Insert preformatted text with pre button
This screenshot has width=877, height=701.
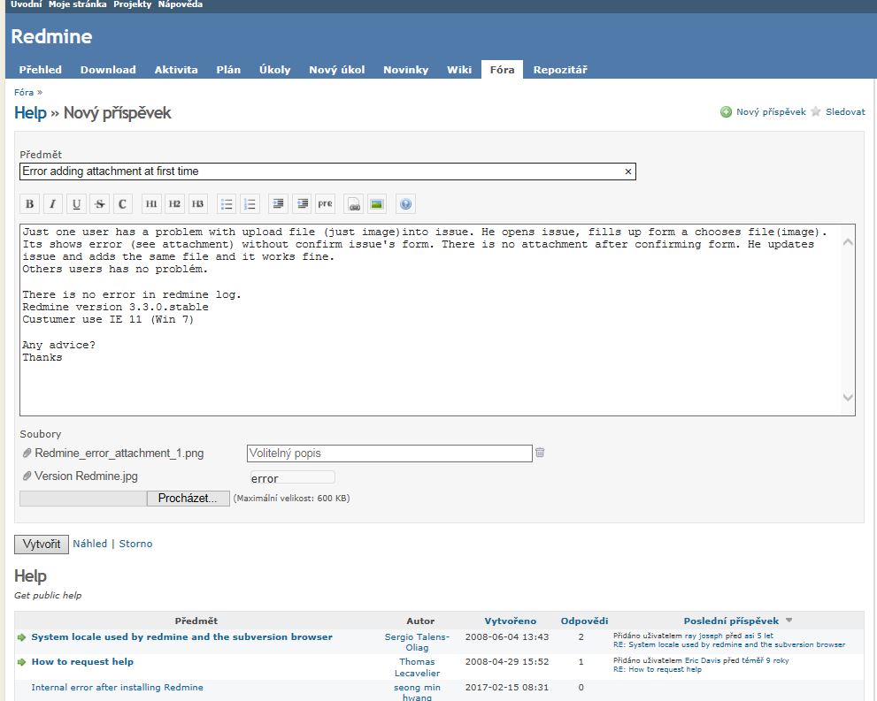coord(325,204)
